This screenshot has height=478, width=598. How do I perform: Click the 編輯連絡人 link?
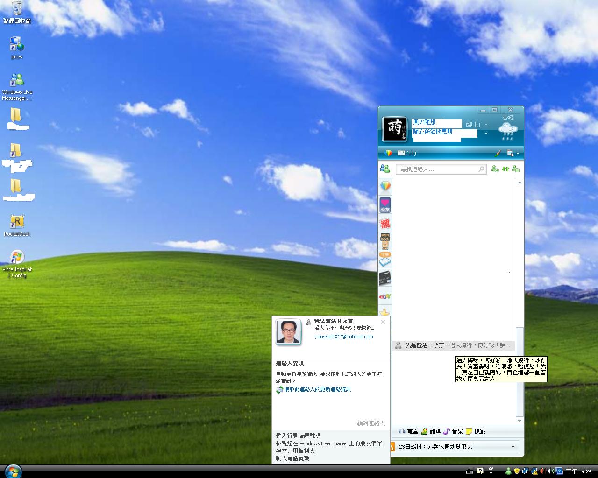(x=371, y=423)
